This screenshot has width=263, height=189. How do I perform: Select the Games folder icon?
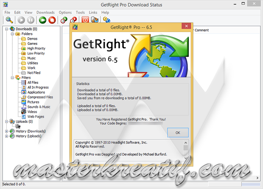(23, 44)
